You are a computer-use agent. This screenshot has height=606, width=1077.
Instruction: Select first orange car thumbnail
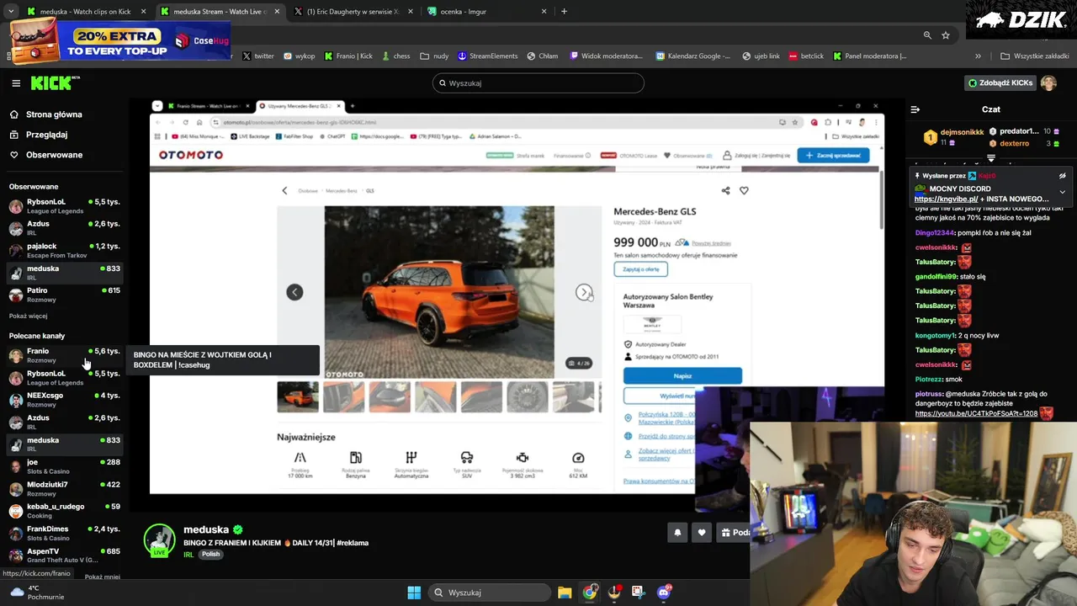pyautogui.click(x=298, y=397)
